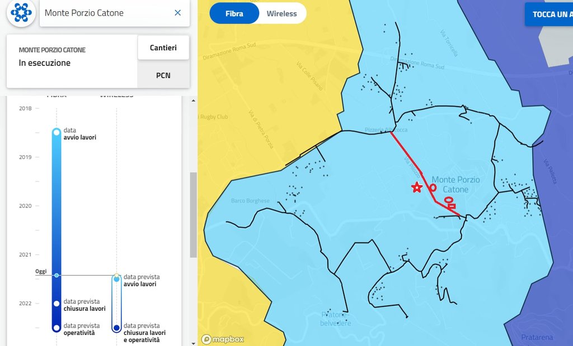Image resolution: width=573 pixels, height=346 pixels.
Task: Click the timeline panel scrollbar thumb
Action: click(194, 215)
